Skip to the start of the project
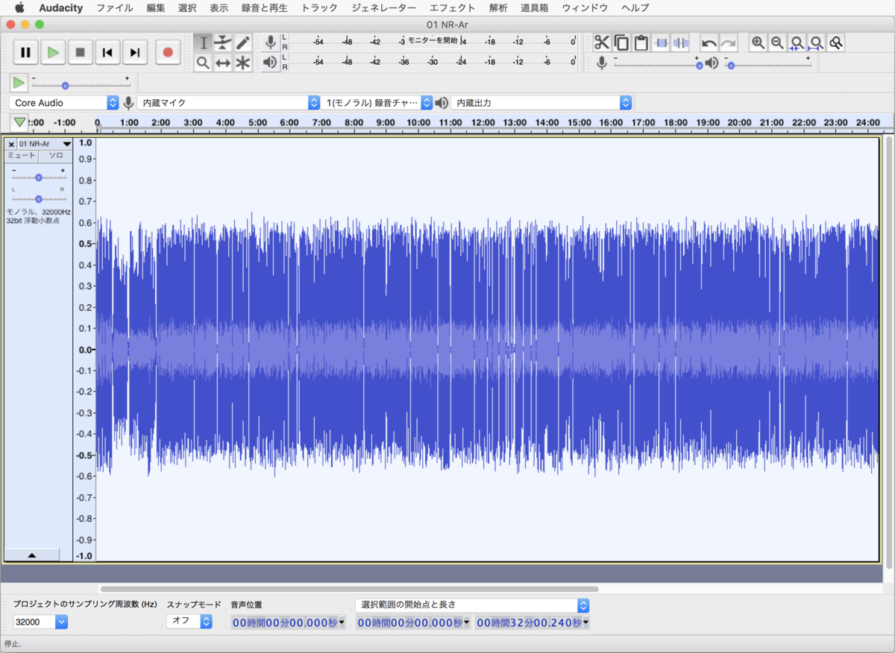 click(107, 52)
